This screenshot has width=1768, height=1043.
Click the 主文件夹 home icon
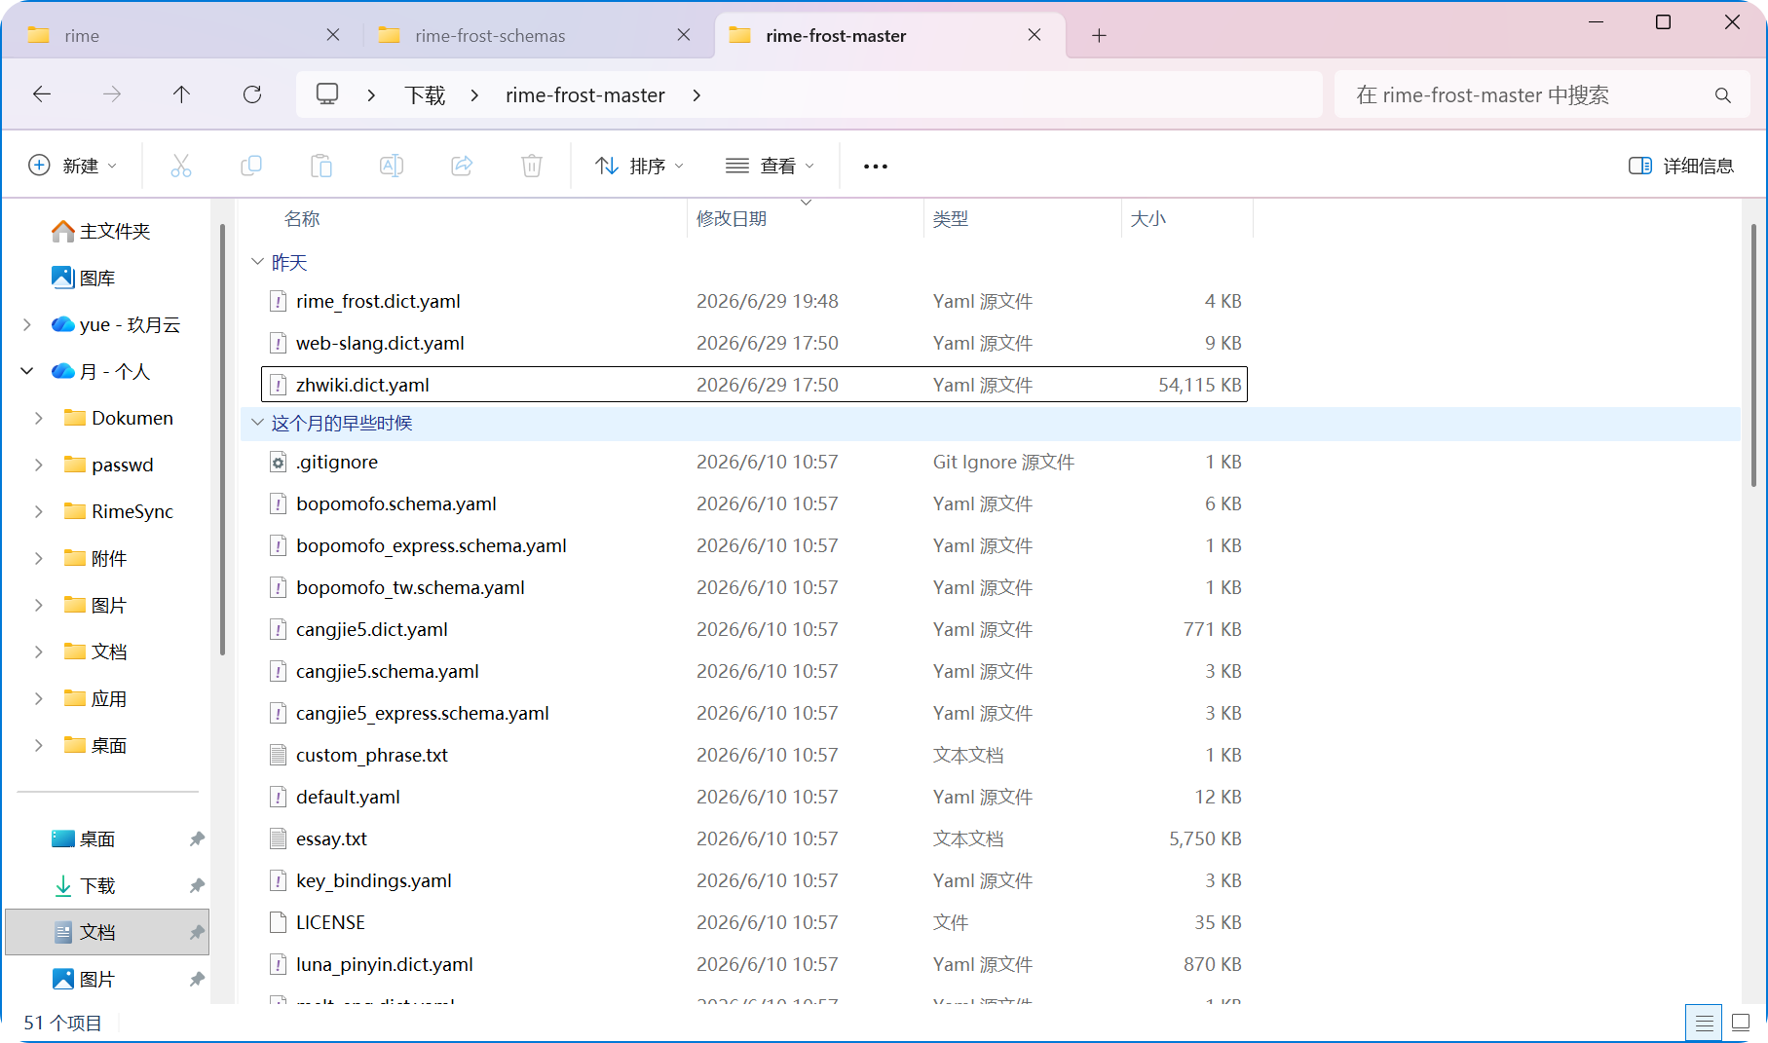tap(63, 231)
